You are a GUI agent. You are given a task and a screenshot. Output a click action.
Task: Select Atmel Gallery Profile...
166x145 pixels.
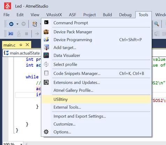click(x=96, y=90)
